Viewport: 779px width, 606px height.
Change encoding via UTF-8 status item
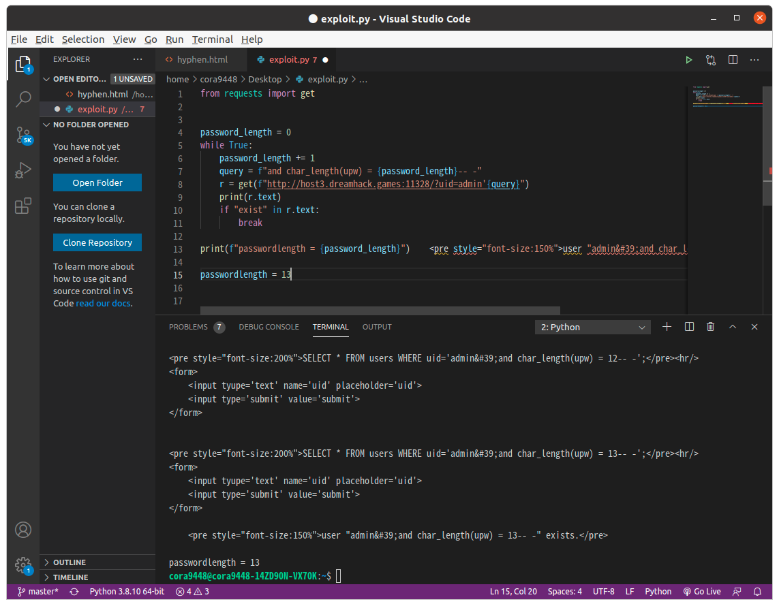coord(604,592)
